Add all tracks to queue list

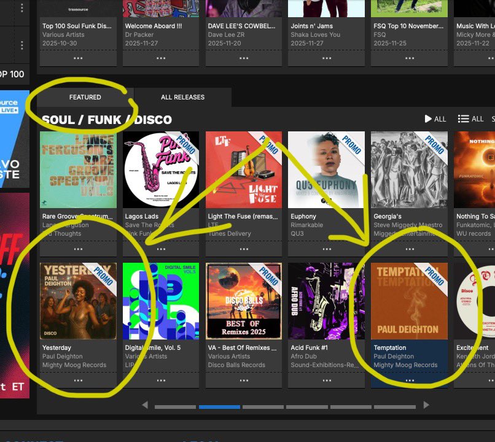tap(470, 119)
